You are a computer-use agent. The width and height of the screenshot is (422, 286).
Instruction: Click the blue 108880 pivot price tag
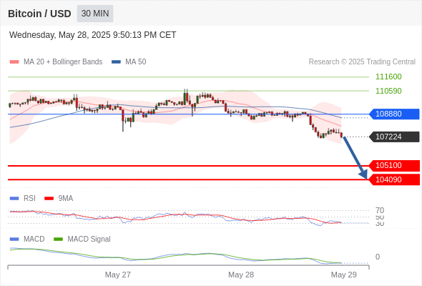pos(394,114)
